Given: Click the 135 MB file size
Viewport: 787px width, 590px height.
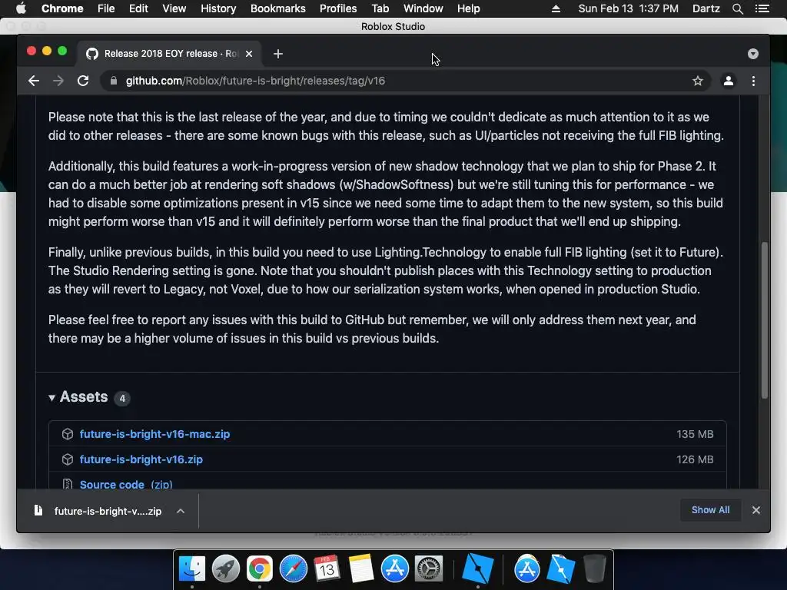Looking at the screenshot, I should tap(695, 434).
